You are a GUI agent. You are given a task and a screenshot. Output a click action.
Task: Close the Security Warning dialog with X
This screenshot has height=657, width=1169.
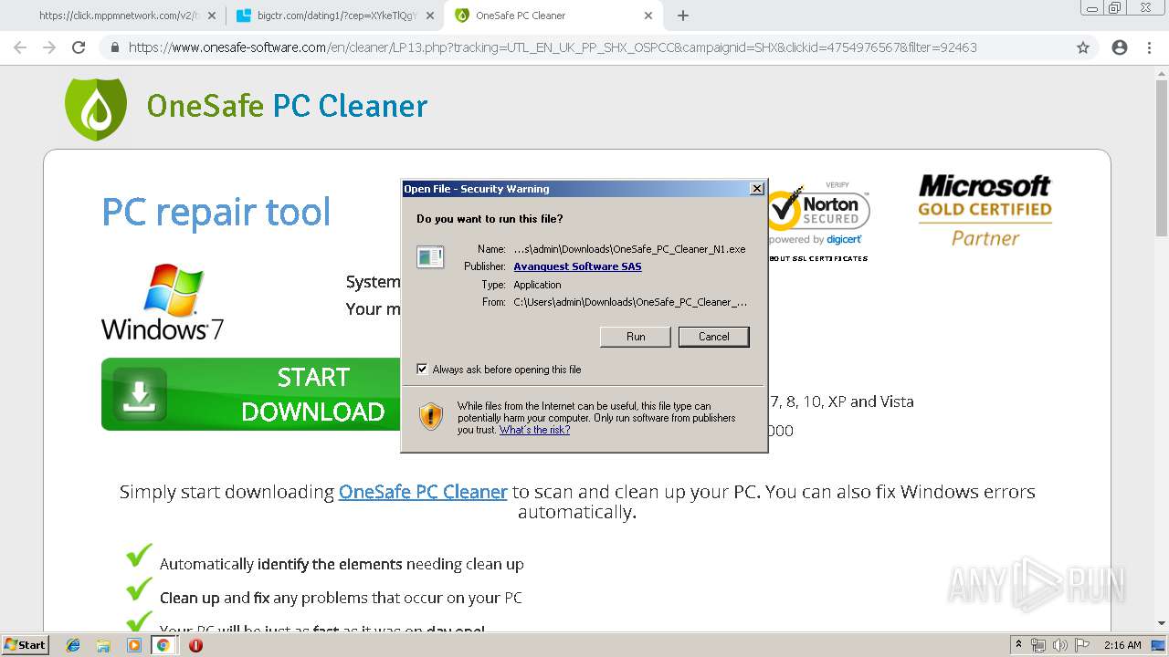tap(756, 189)
